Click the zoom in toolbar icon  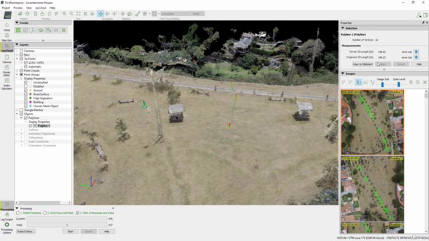point(64,13)
